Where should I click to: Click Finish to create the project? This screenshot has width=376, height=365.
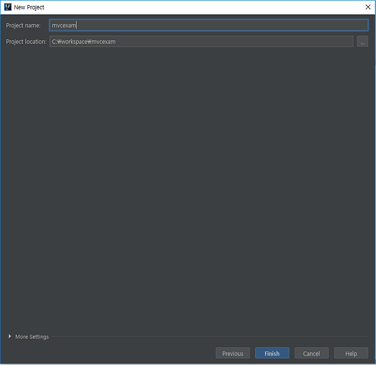point(272,353)
